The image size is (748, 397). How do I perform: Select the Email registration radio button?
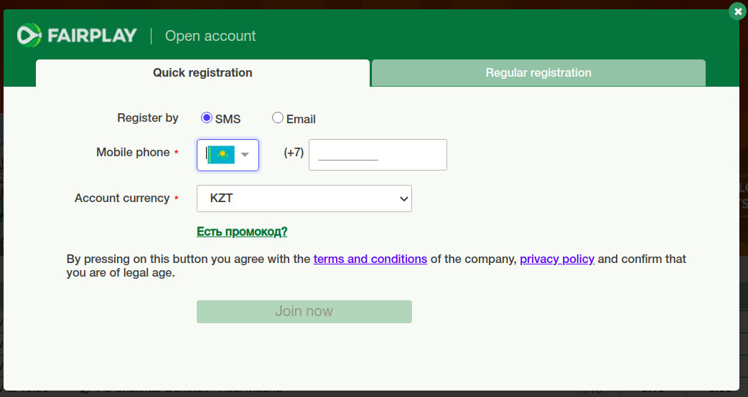click(278, 118)
